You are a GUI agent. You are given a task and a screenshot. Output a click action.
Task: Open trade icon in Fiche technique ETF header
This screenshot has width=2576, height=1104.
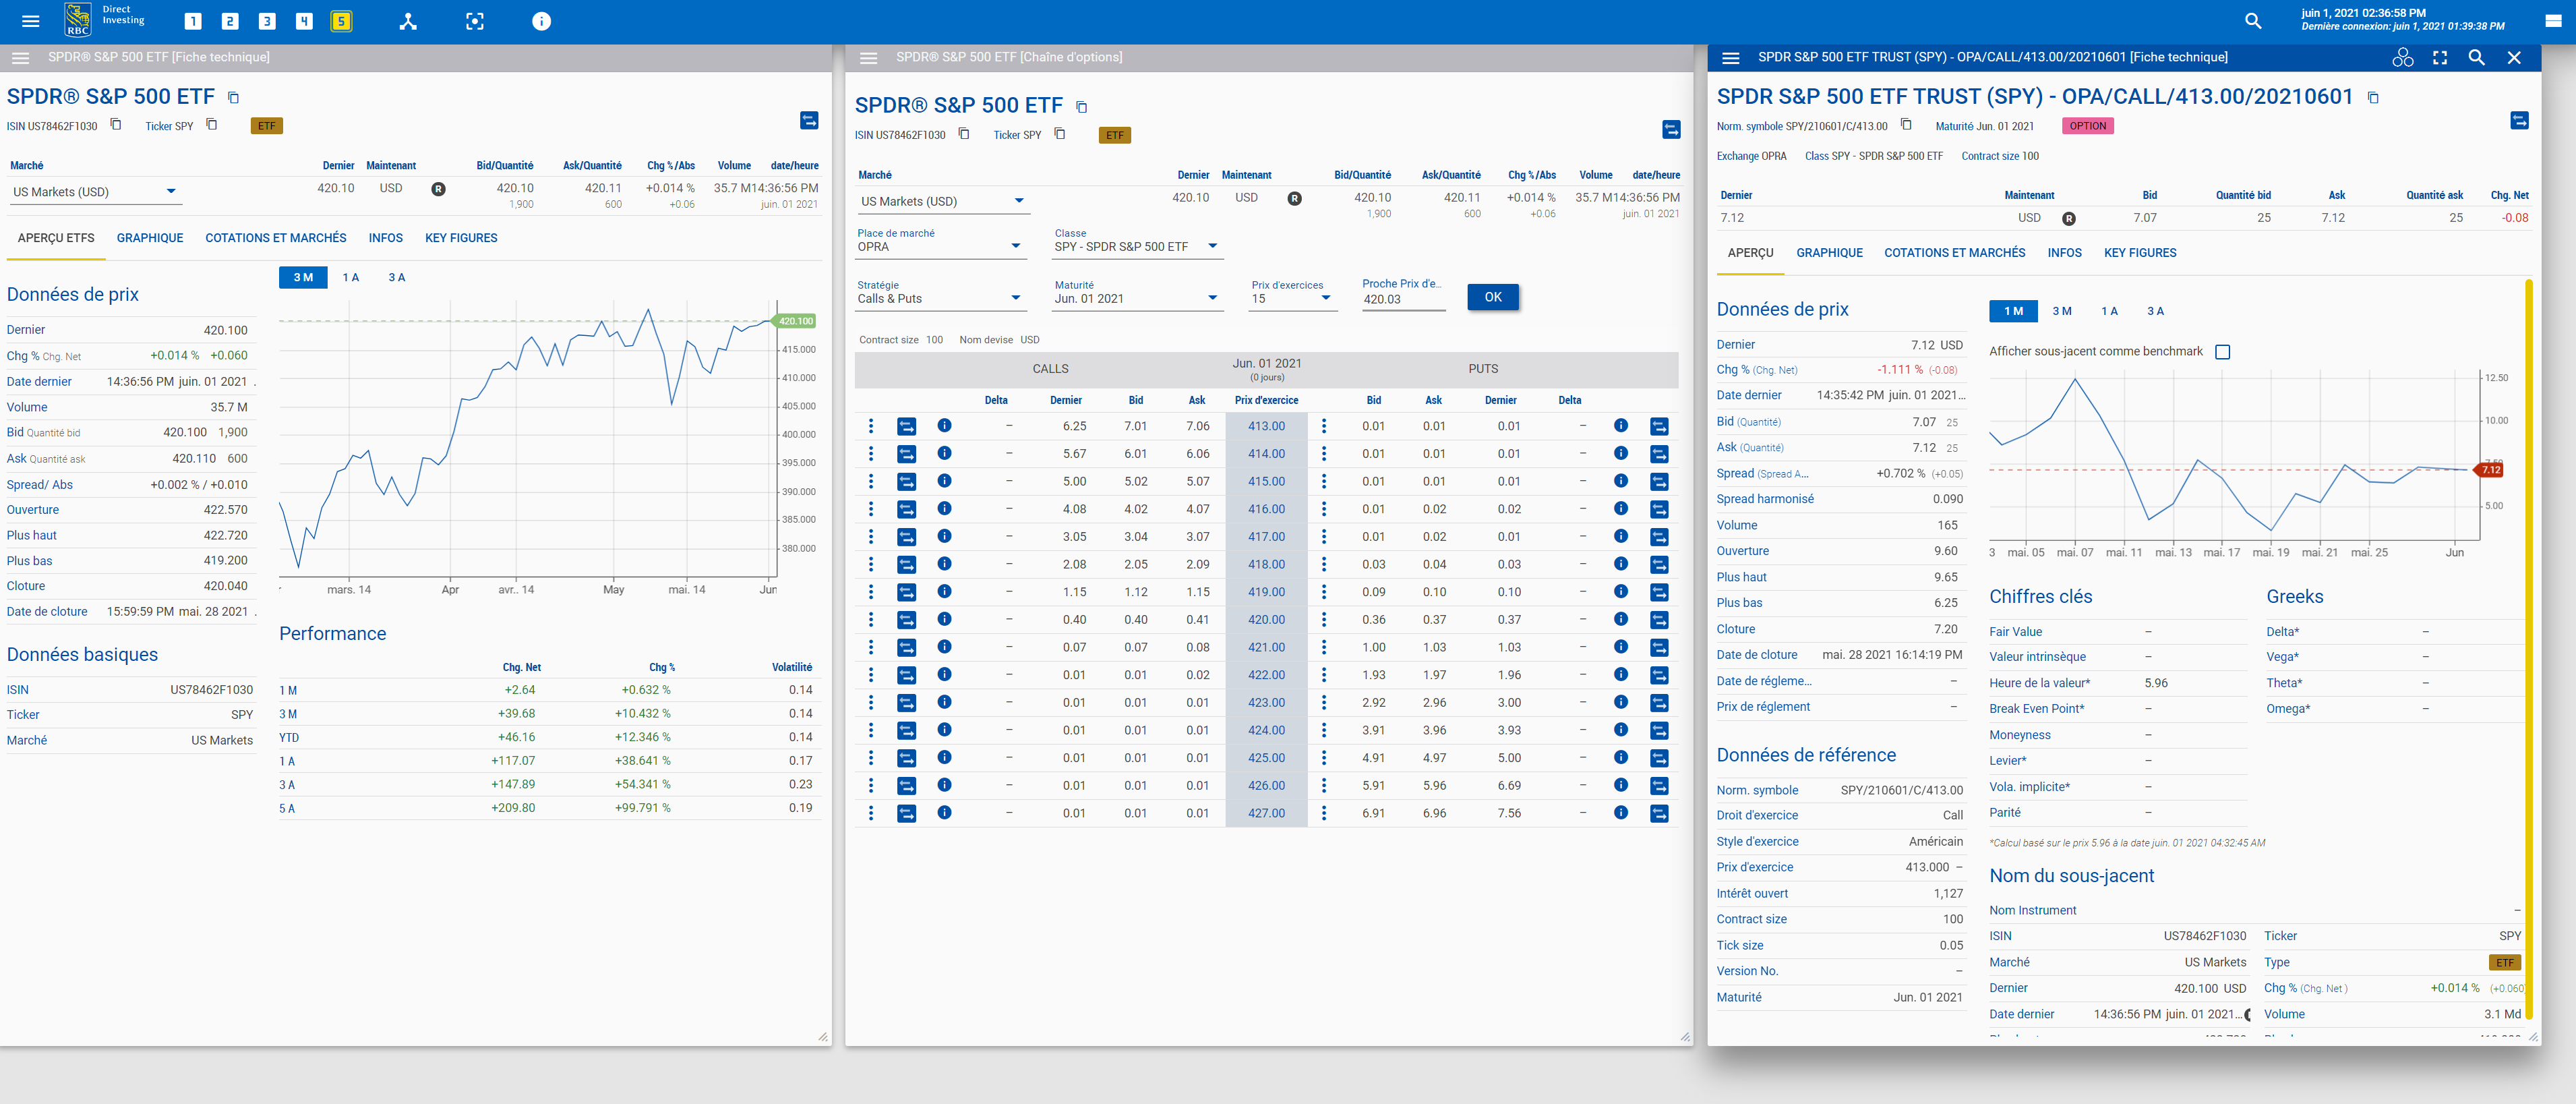click(809, 120)
